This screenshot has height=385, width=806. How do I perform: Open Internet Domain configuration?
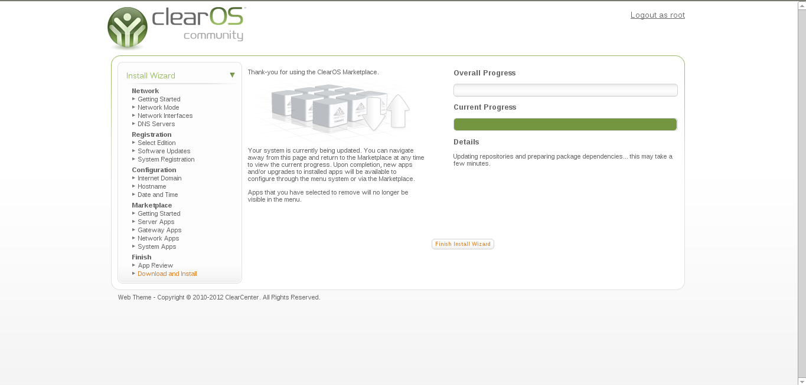pyautogui.click(x=159, y=178)
